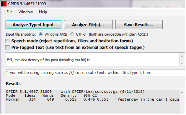Click the up arrow of the input text scrollbar

pos(182,56)
